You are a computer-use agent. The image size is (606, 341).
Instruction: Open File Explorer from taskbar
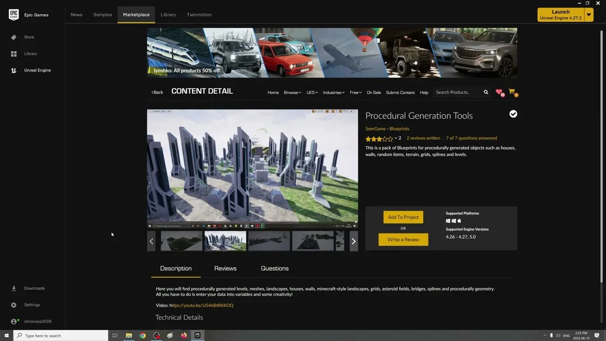129,335
